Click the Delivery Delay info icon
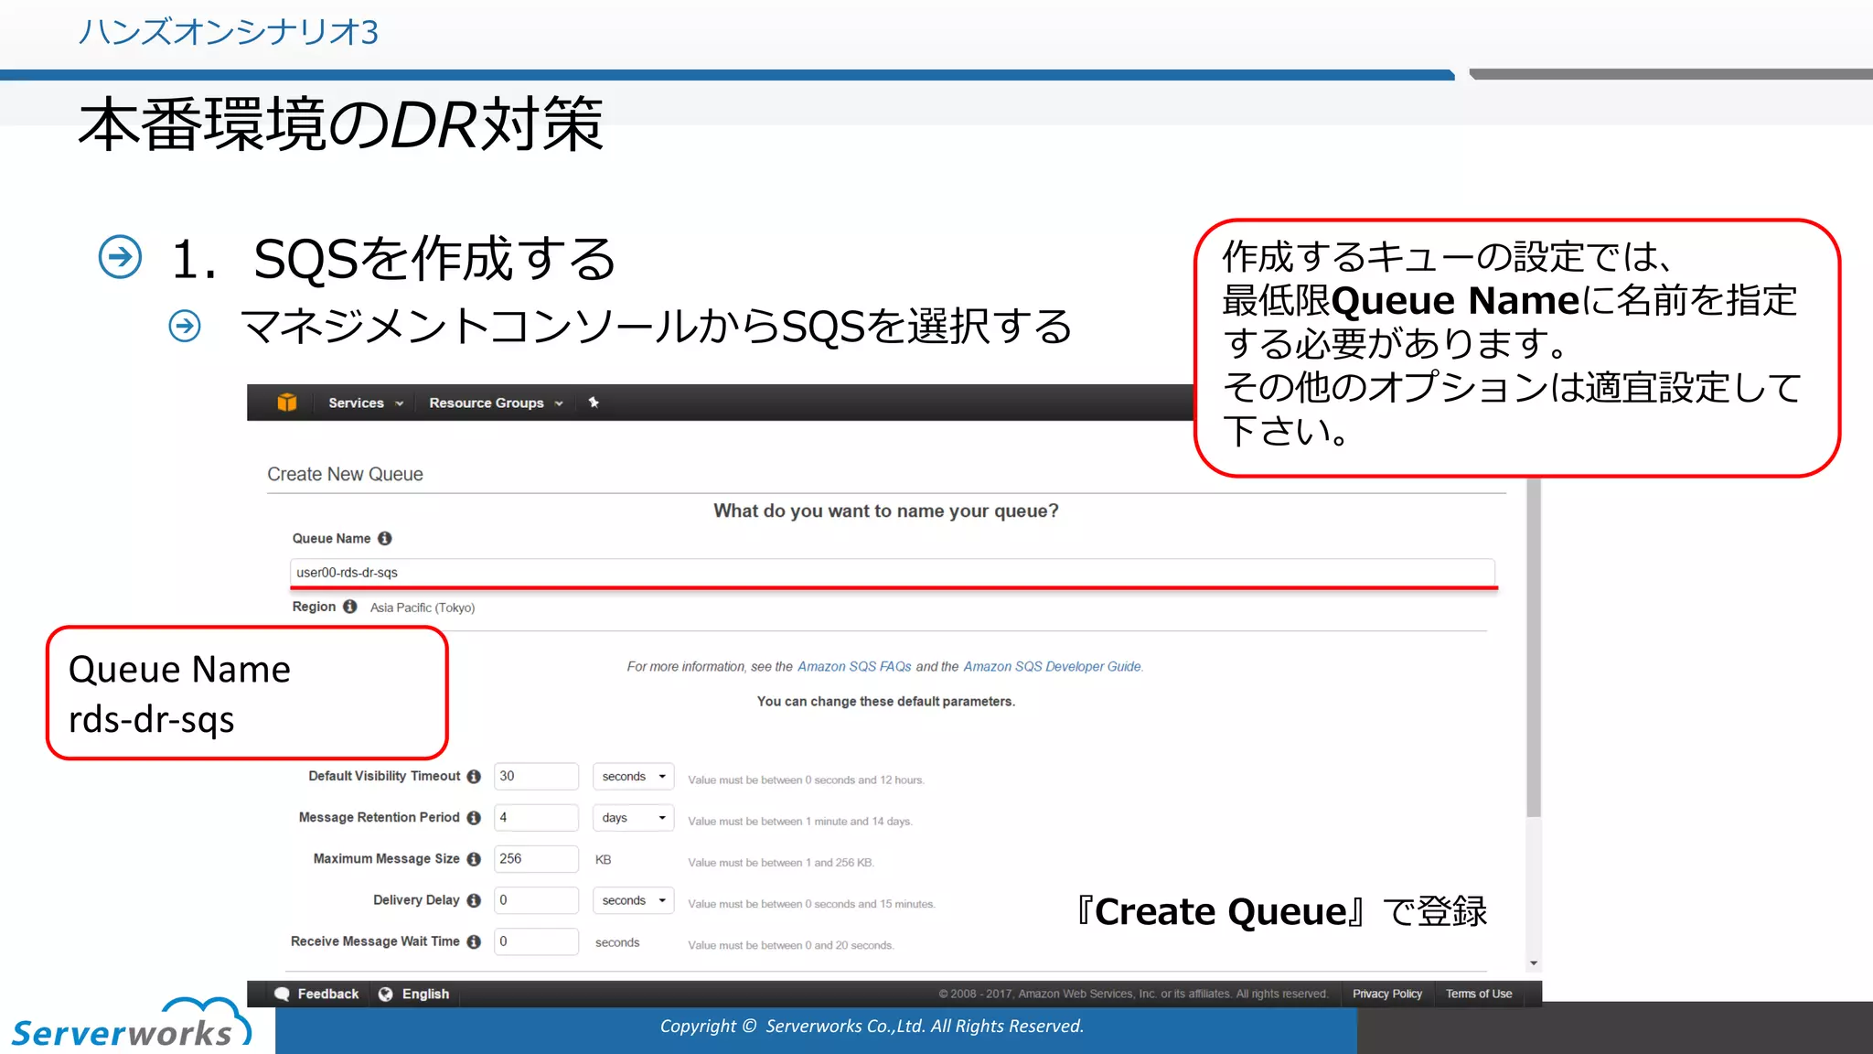This screenshot has width=1873, height=1054. click(x=474, y=900)
